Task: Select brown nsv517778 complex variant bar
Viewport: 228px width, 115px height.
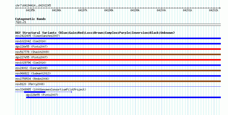Action: coord(118,54)
